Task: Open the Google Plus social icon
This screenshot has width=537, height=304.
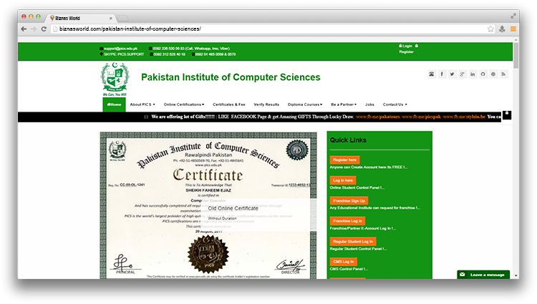Action: [463, 74]
